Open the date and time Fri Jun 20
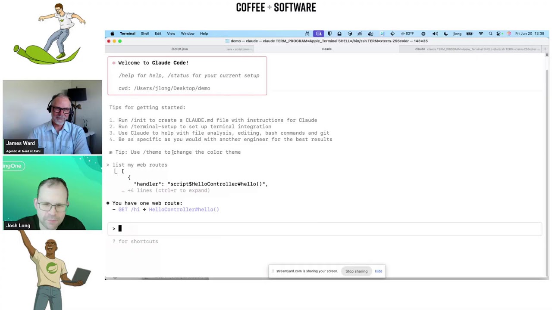Image resolution: width=552 pixels, height=310 pixels. click(530, 34)
